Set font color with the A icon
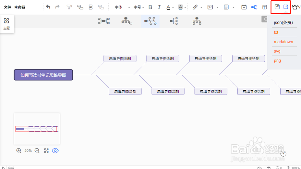The image size is (301, 169). 168,7
